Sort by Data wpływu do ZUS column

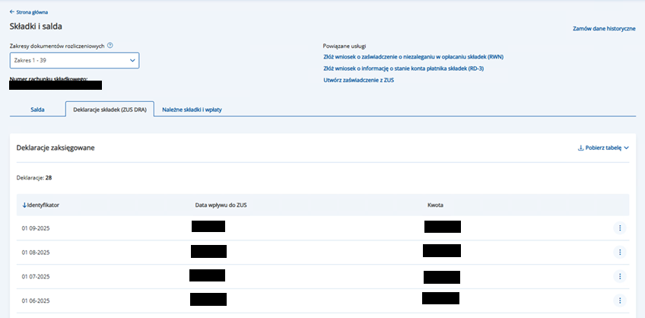pyautogui.click(x=220, y=205)
